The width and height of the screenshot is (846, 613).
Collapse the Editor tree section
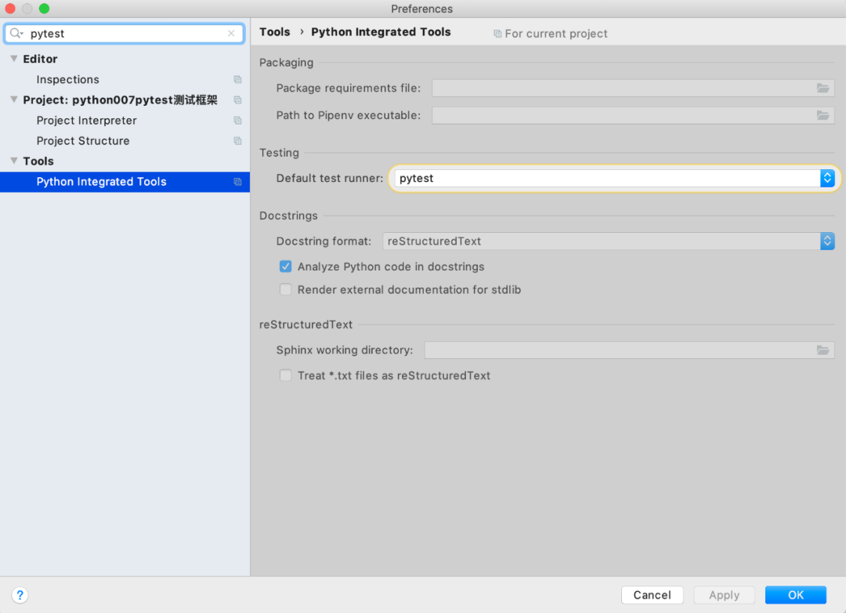(14, 58)
